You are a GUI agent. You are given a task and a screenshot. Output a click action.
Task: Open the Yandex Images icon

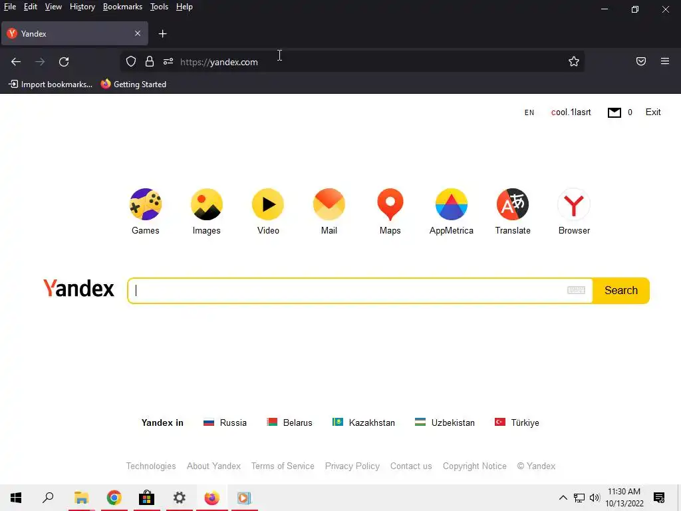point(207,204)
